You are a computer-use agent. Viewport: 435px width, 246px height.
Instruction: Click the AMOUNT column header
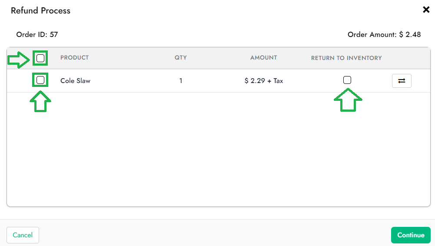pyautogui.click(x=263, y=58)
